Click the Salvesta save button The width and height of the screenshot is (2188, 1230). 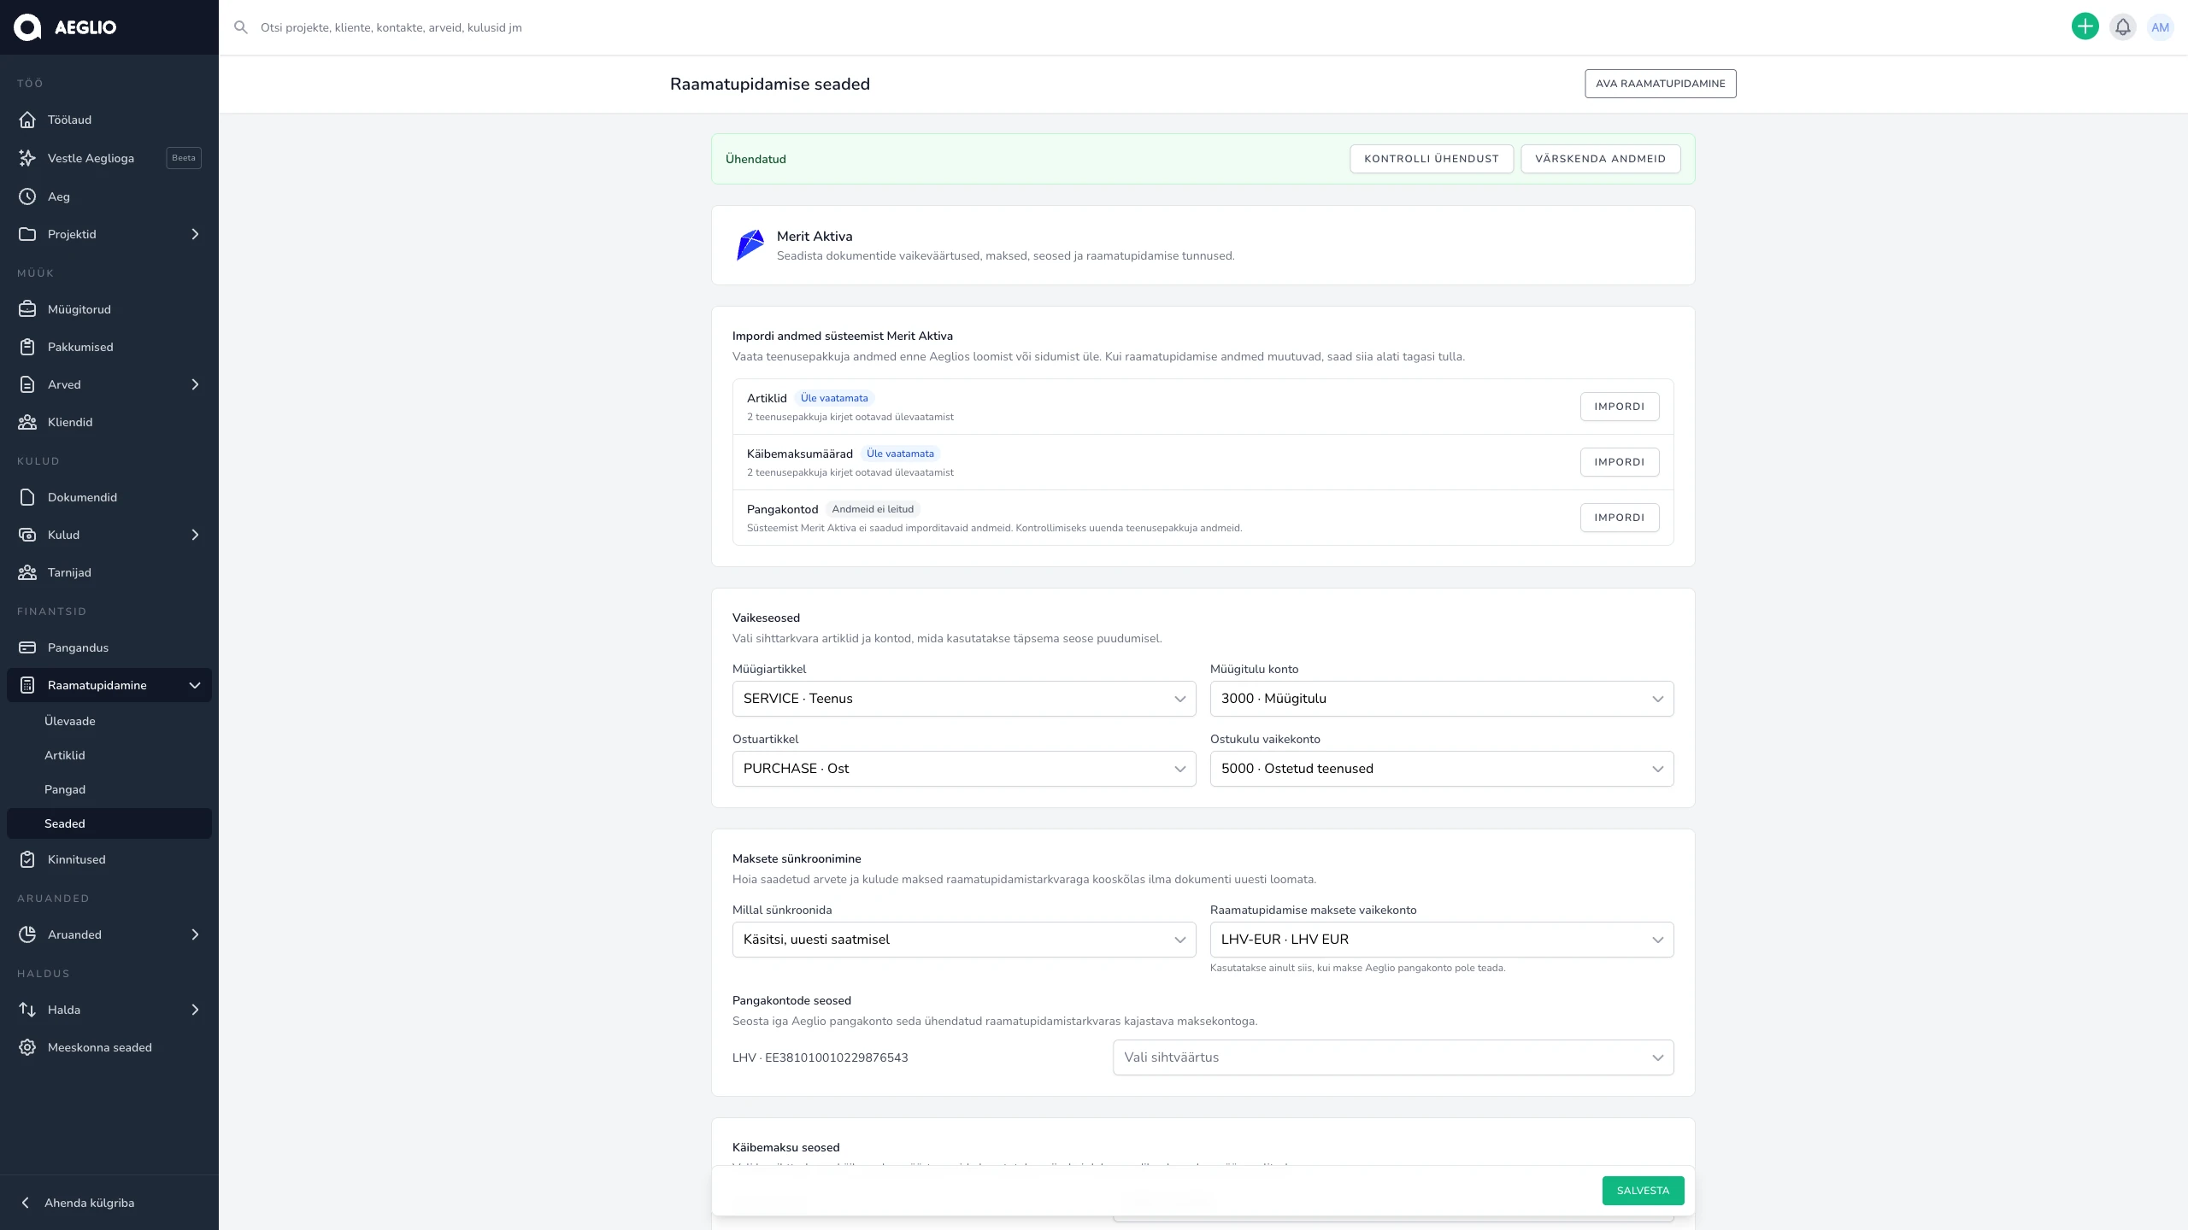1643,1191
